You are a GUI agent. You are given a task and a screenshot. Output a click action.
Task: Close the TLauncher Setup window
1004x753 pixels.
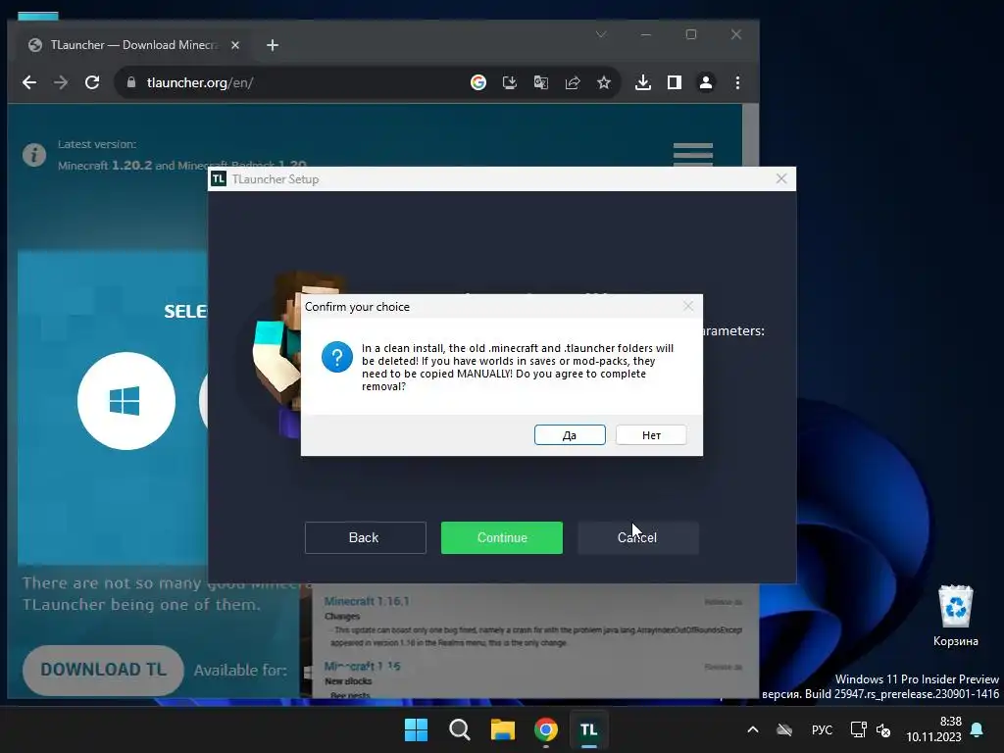click(x=781, y=178)
